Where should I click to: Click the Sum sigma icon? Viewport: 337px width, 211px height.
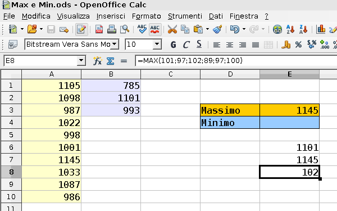coord(110,61)
